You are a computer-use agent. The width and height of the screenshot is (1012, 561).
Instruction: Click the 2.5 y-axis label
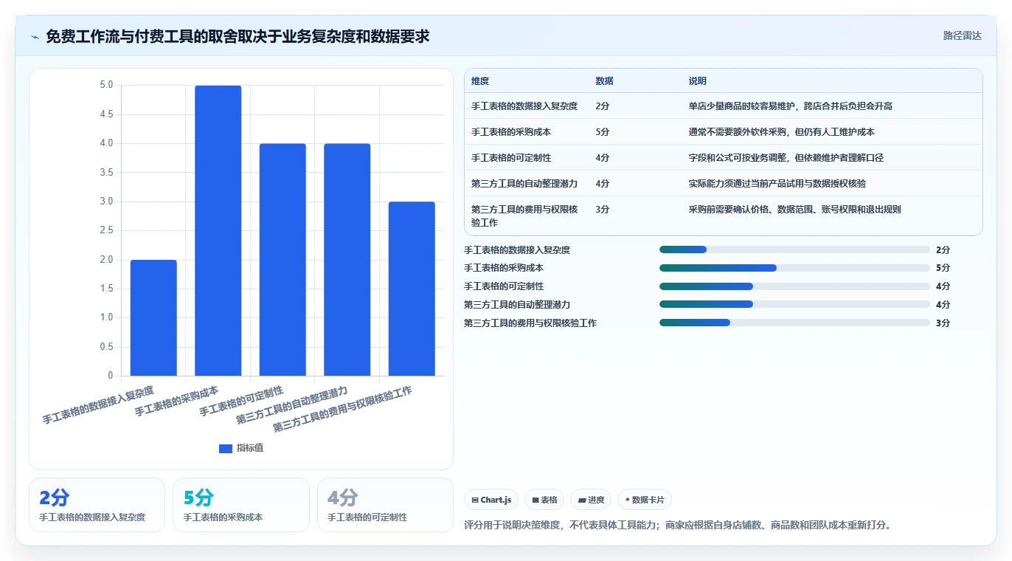106,230
